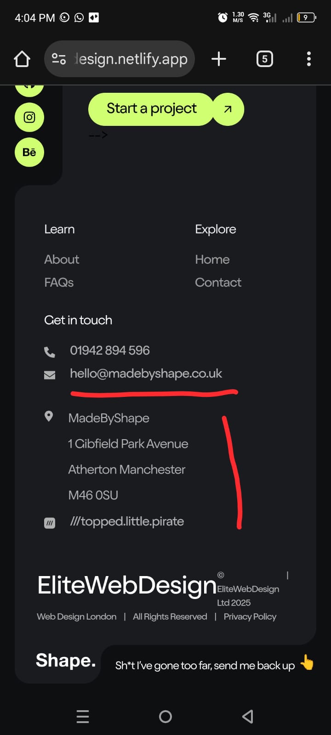Tap the arrow circle beside Start a project
Viewport: 331px width, 735px height.
(x=228, y=109)
